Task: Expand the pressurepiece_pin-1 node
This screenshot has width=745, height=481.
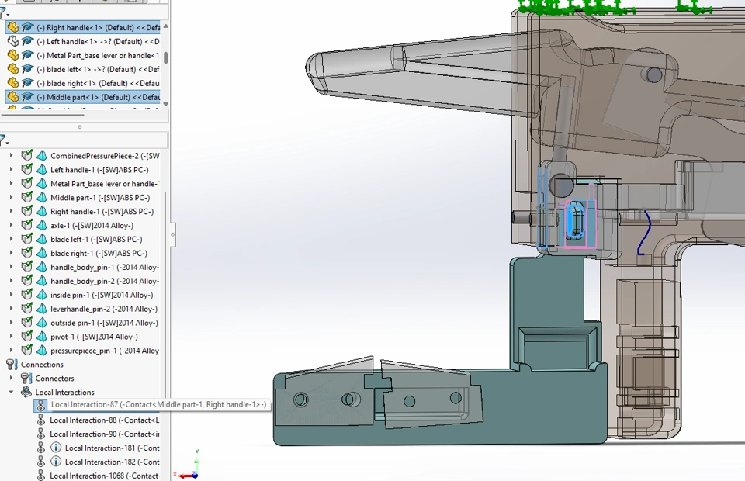Action: (12, 351)
